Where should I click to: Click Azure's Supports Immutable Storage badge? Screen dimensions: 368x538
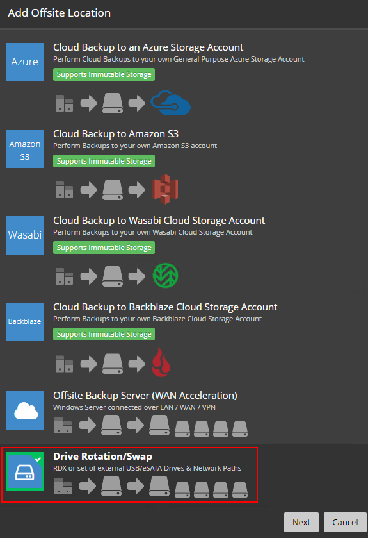(104, 74)
